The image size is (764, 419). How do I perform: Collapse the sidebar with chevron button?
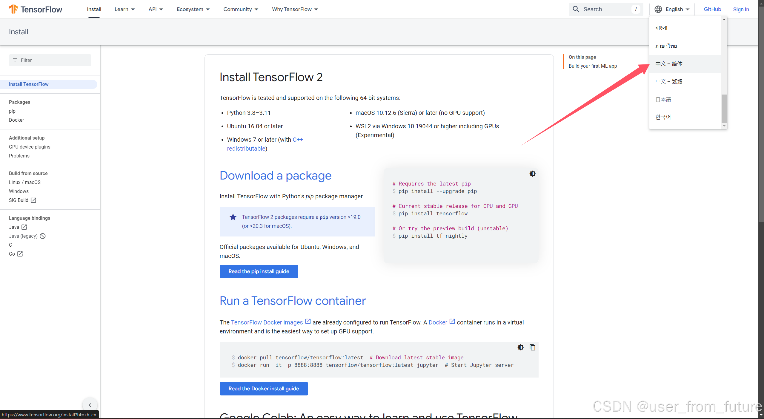coord(90,405)
